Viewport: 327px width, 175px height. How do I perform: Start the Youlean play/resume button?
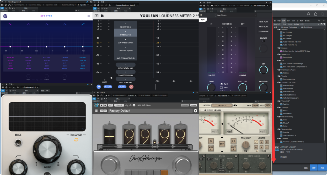point(99,87)
